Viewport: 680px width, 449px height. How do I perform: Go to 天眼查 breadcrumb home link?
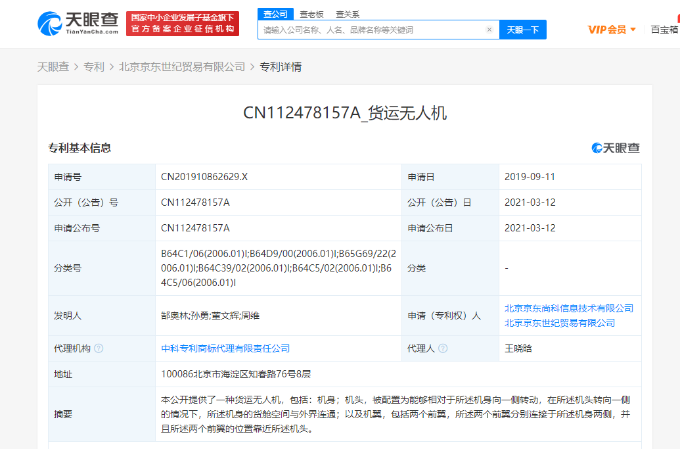[x=53, y=66]
